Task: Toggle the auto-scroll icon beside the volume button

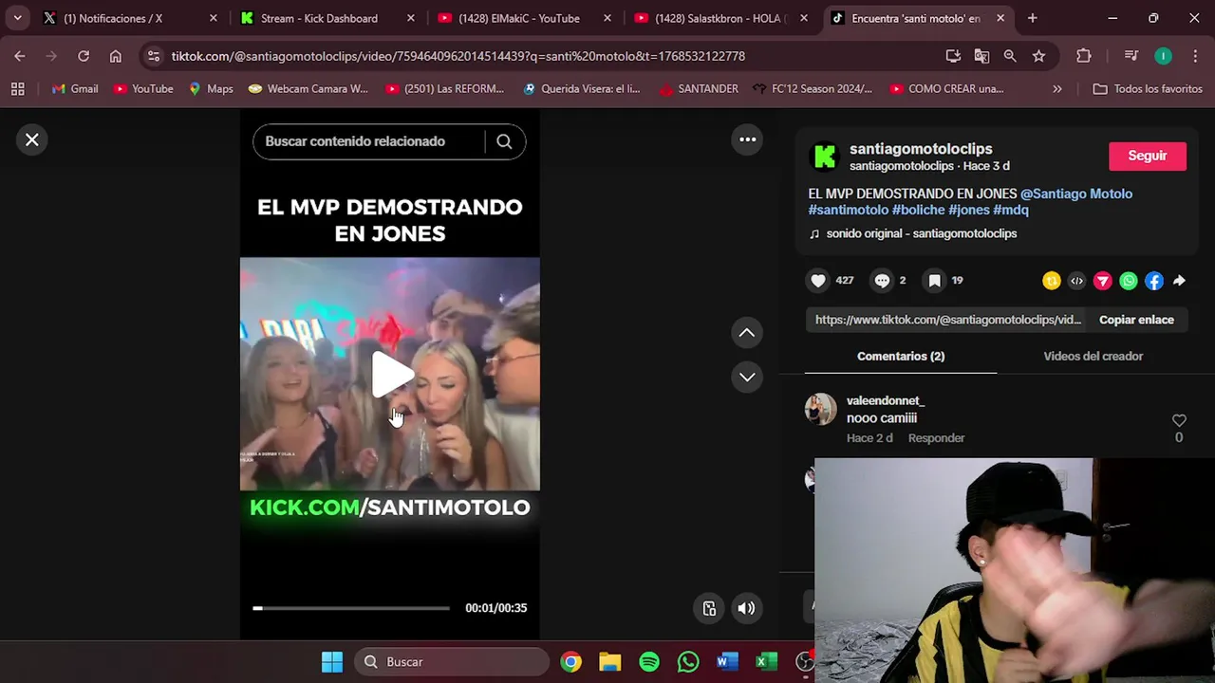Action: pyautogui.click(x=709, y=608)
